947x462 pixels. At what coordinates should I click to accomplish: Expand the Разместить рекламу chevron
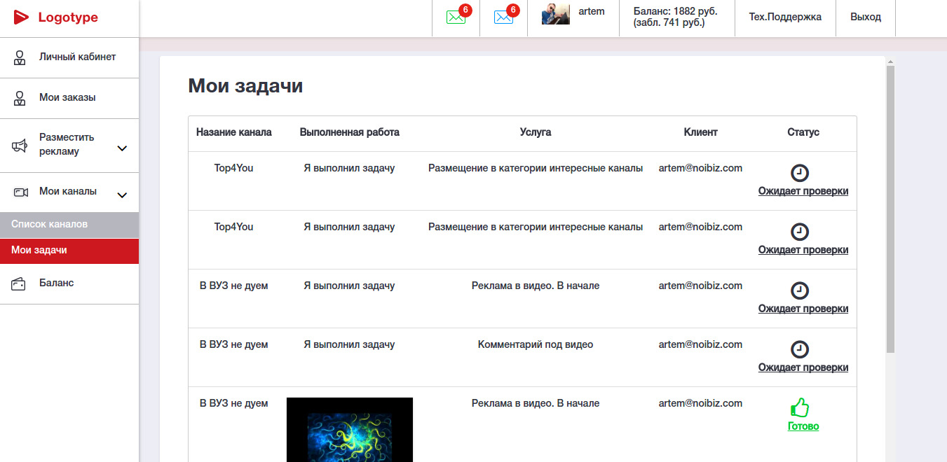click(122, 148)
